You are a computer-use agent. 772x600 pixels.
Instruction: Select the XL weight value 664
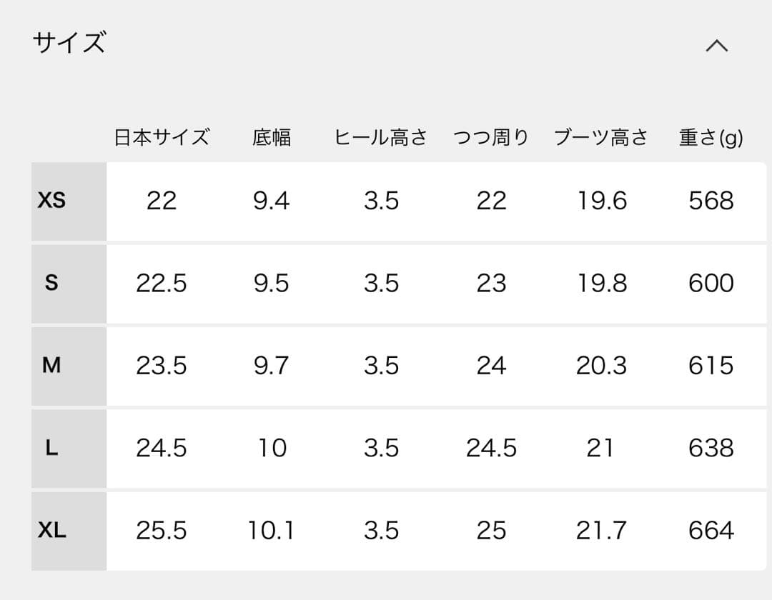pos(711,531)
